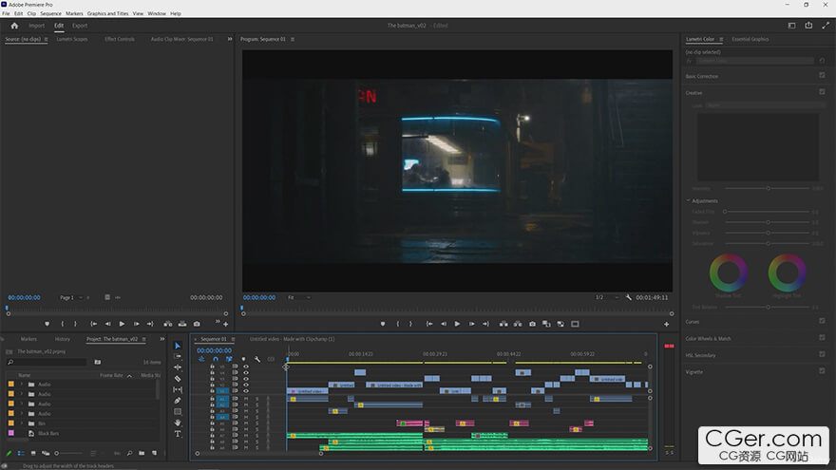Click the Home icon in the top bar
This screenshot has width=836, height=470.
coord(14,26)
